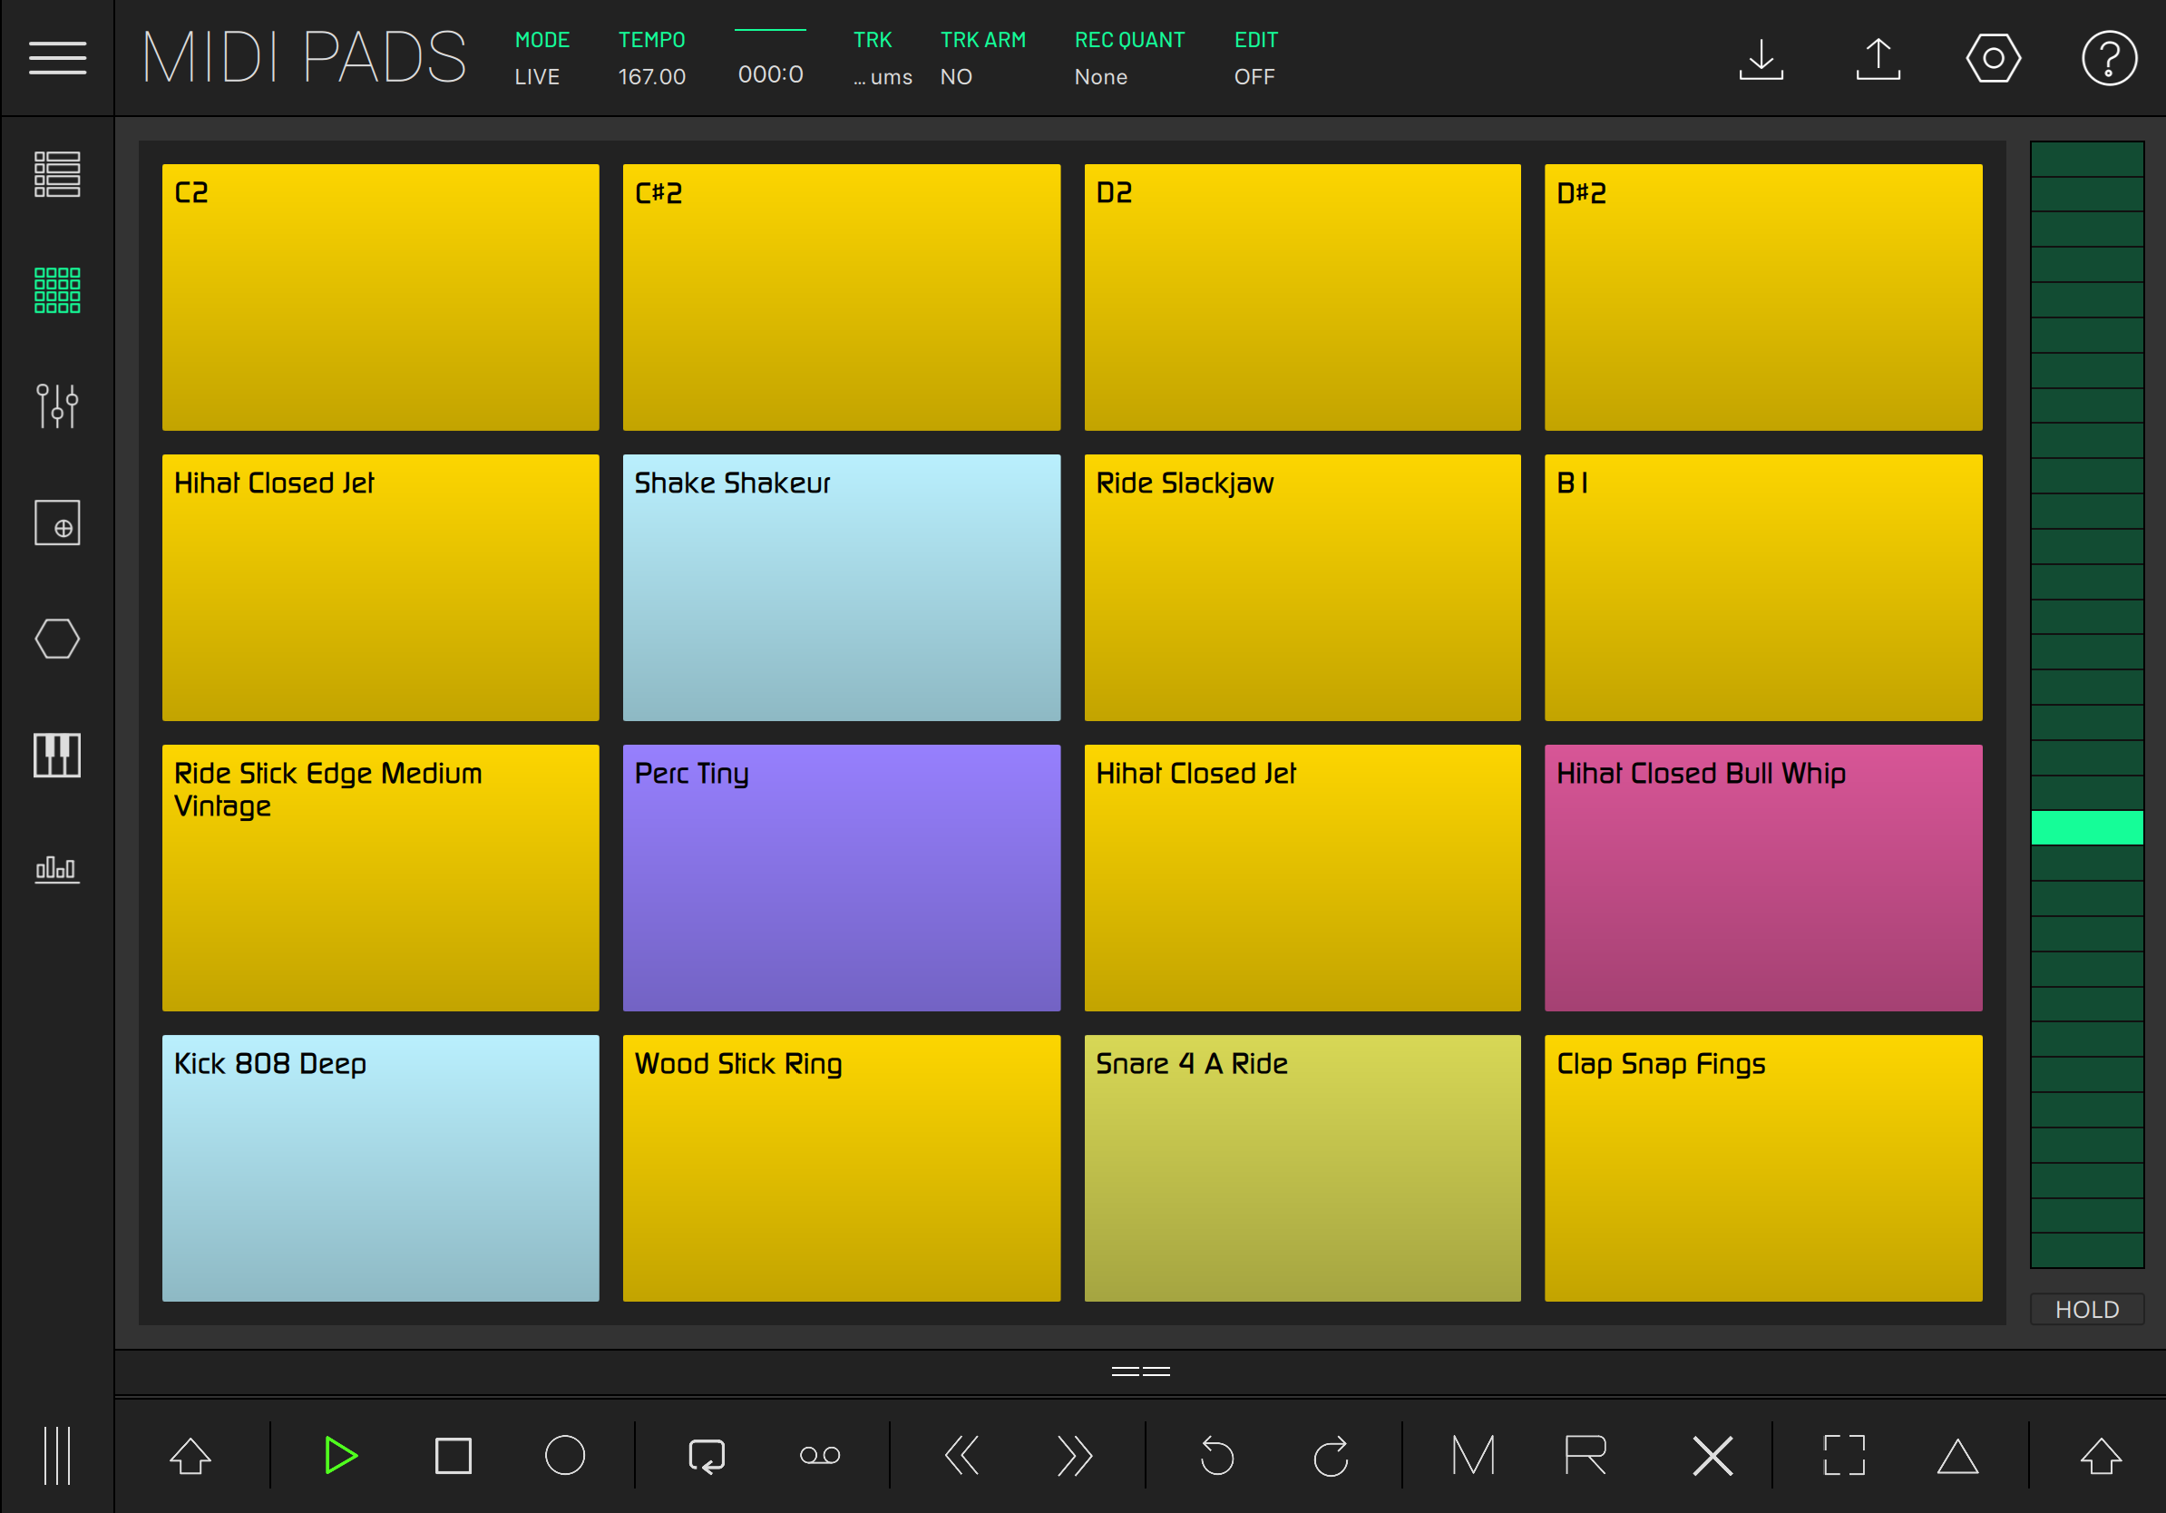Image resolution: width=2166 pixels, height=1513 pixels.
Task: Click the upload/export arrow icon
Action: 1878,58
